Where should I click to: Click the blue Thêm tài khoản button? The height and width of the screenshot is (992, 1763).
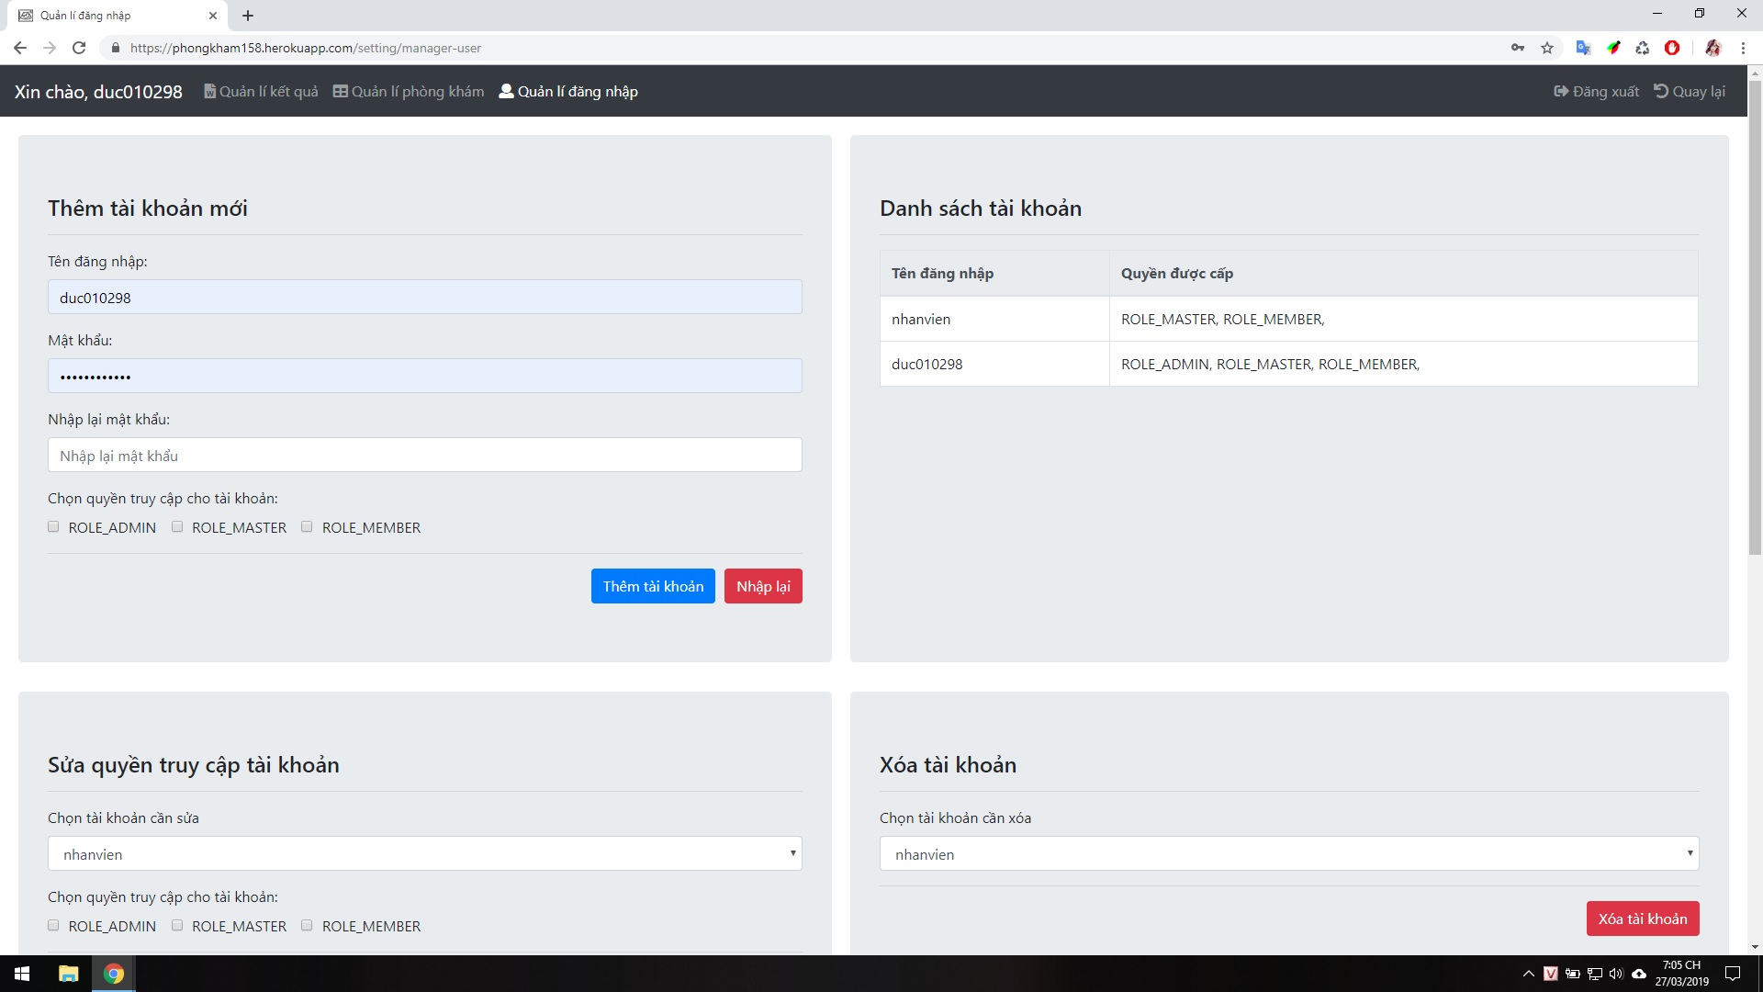pos(652,587)
